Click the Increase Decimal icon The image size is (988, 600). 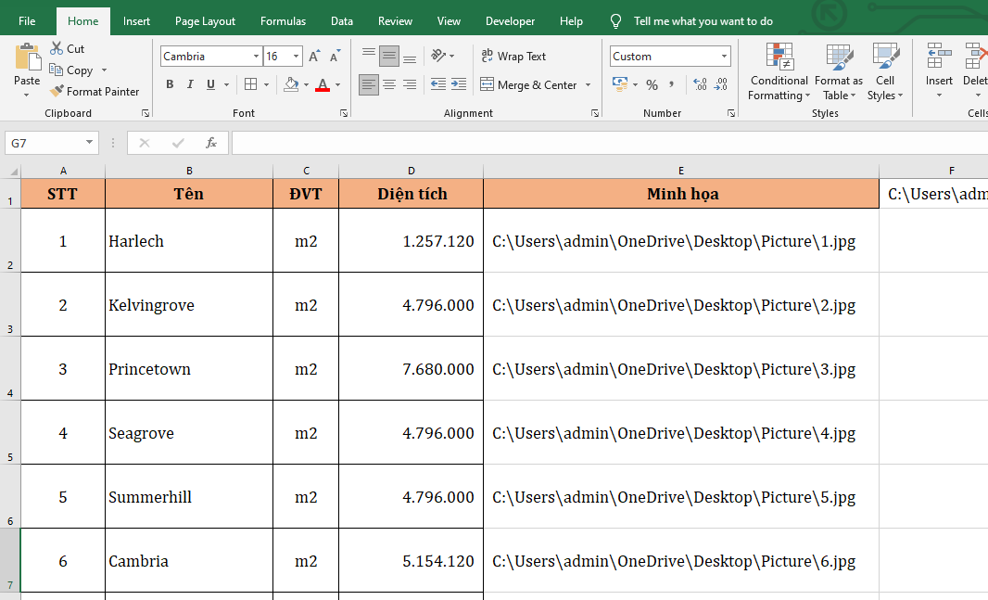(700, 85)
